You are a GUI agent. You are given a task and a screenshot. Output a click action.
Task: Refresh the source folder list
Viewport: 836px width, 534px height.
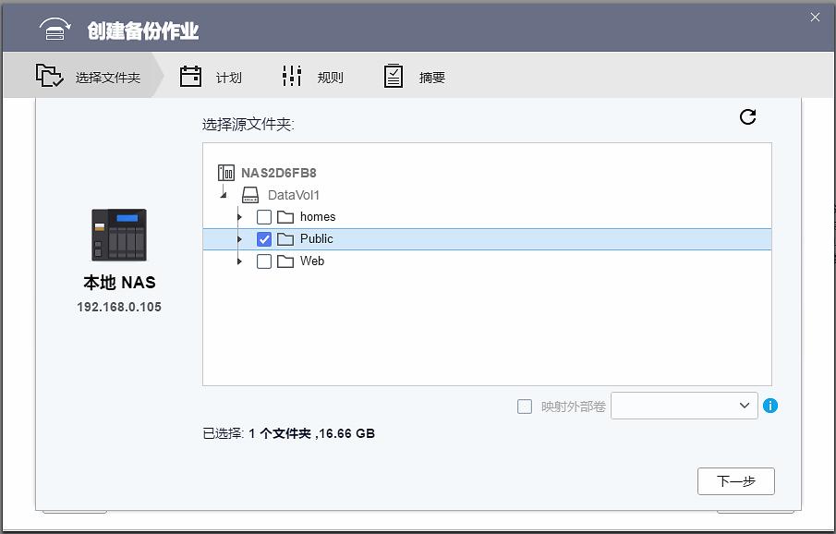(748, 117)
